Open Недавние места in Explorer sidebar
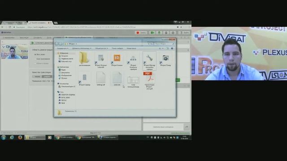Screen dimensions: 287x161 tap(66, 59)
